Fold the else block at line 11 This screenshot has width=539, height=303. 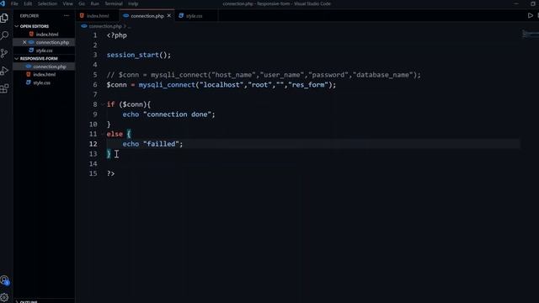coord(103,134)
